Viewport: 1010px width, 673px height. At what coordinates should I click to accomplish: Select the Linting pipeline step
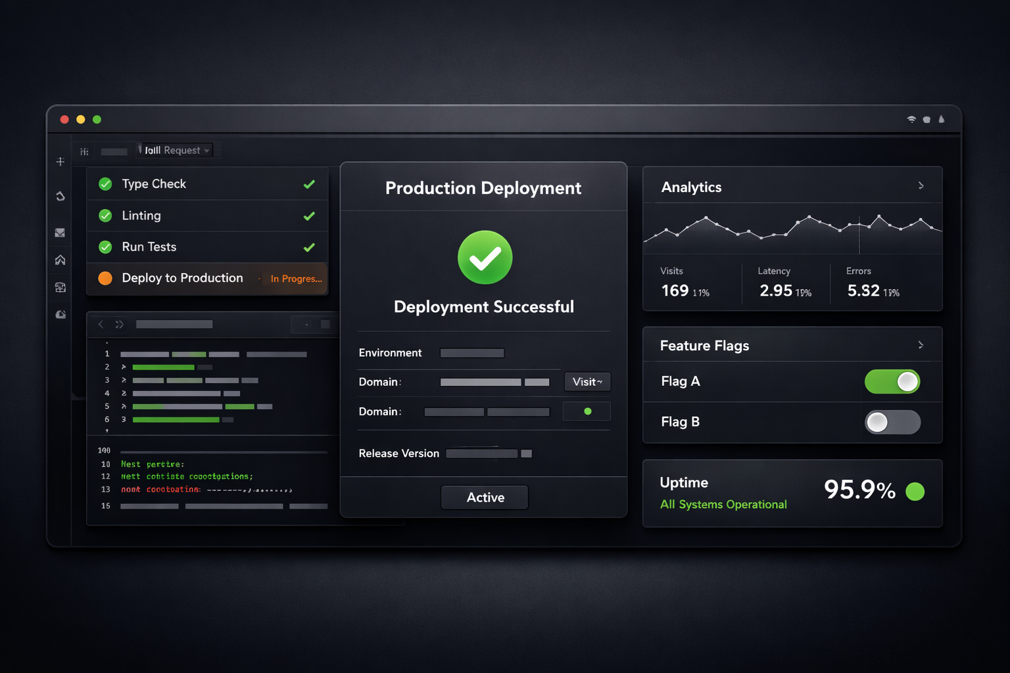(207, 216)
